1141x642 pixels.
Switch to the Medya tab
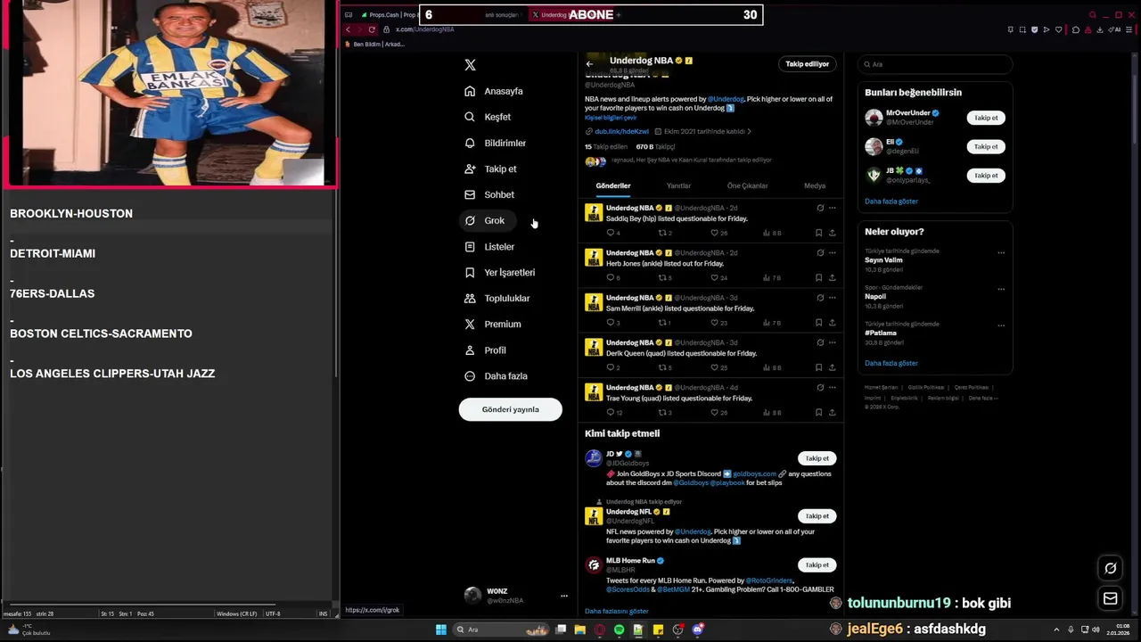click(x=815, y=185)
